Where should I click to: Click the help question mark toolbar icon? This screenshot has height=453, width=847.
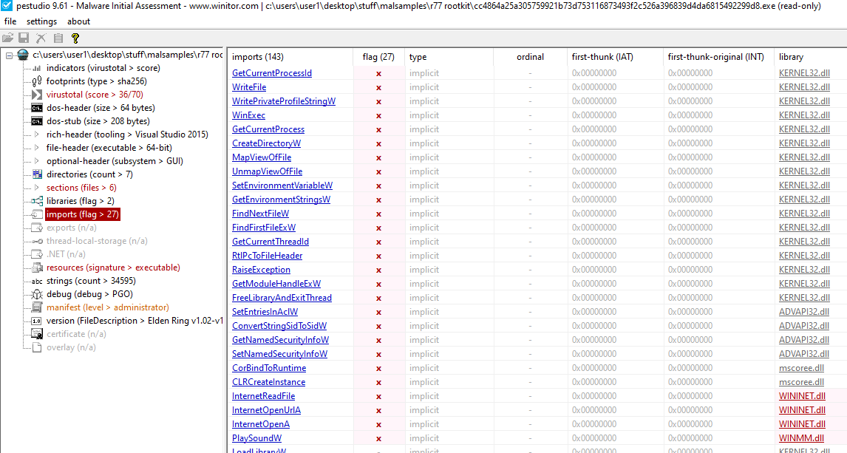tap(75, 38)
